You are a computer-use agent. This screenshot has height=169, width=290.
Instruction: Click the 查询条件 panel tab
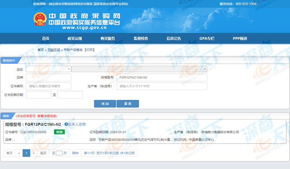point(9,61)
